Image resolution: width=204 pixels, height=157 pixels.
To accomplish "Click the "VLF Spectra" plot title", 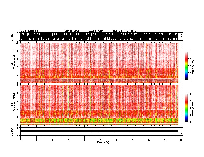I will pos(29,31).
